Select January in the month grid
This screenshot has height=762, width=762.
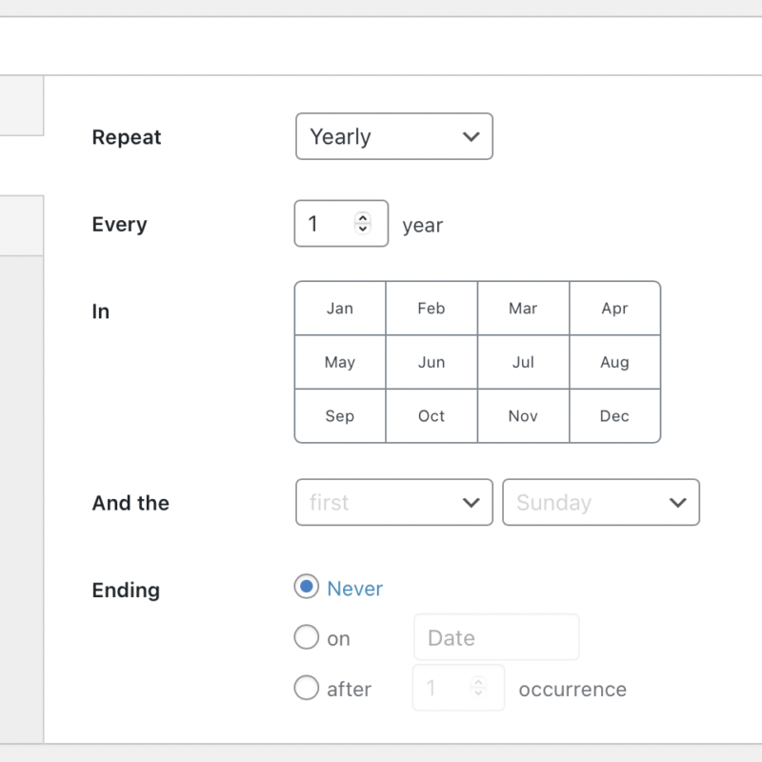click(339, 308)
